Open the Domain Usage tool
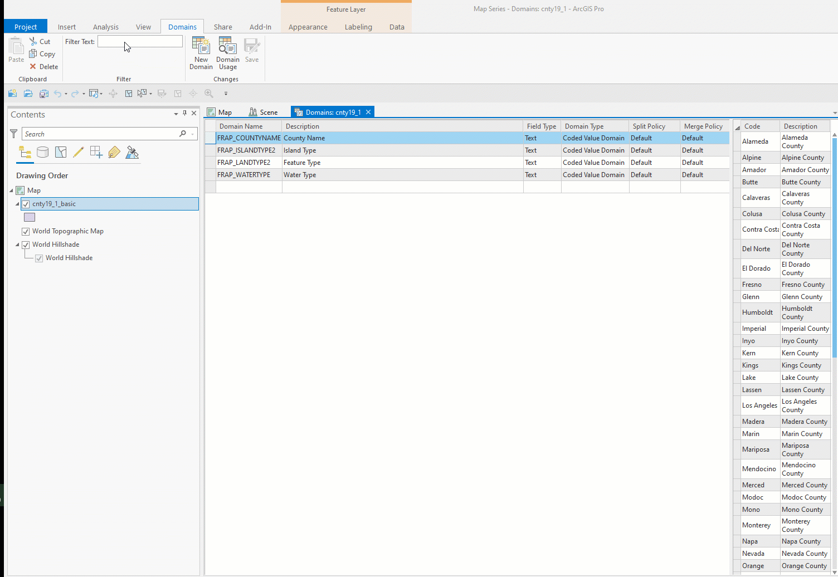The width and height of the screenshot is (838, 577). click(x=228, y=53)
